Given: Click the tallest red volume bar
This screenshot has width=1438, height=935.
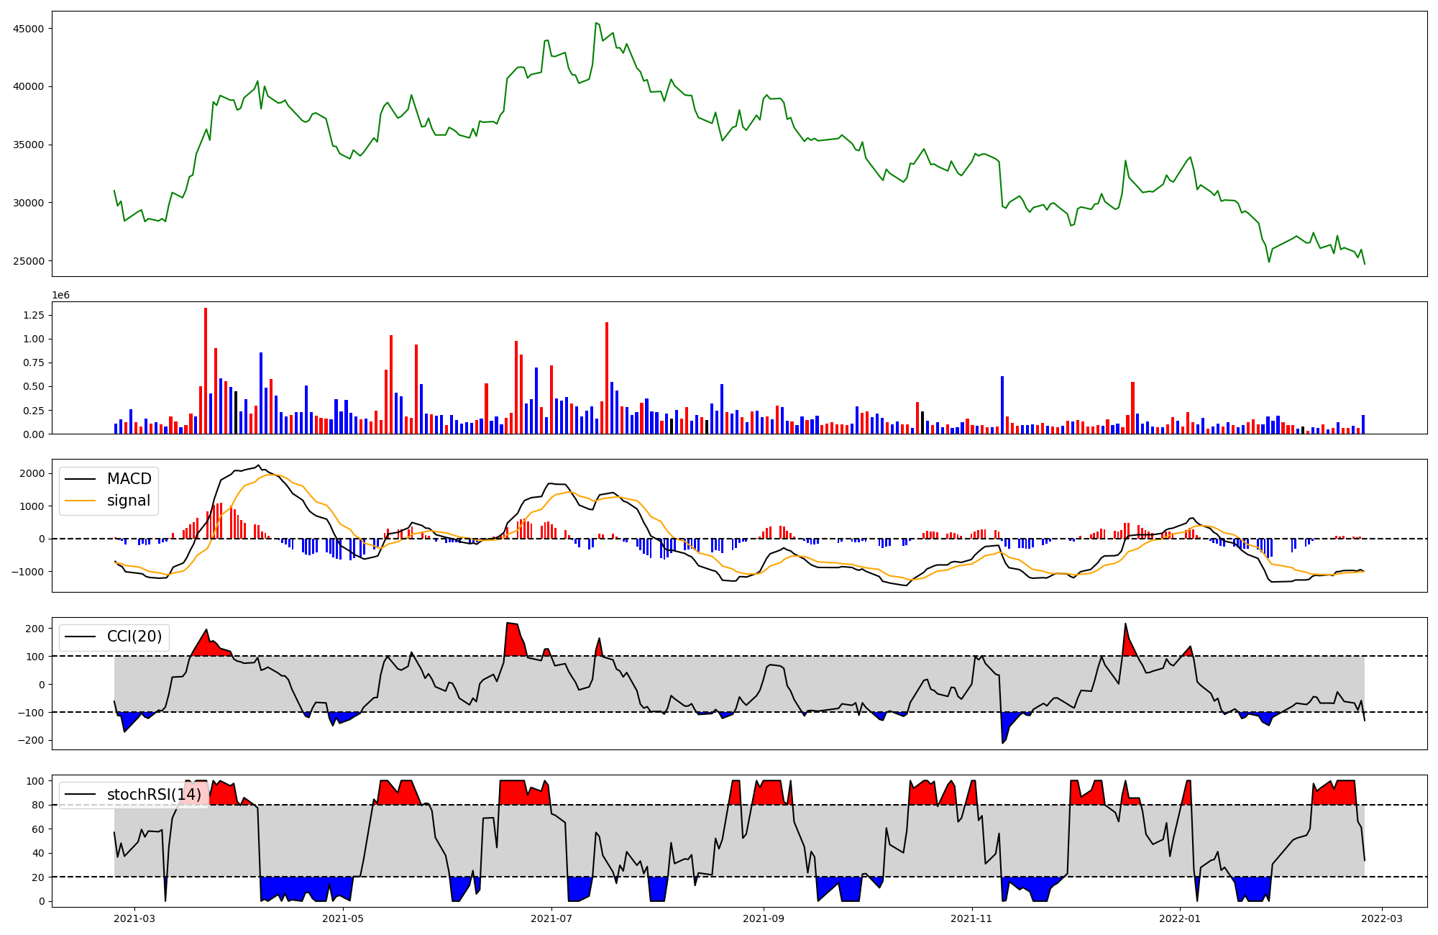Looking at the screenshot, I should pos(206,370).
